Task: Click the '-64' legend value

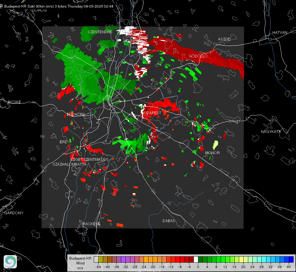Action: (x=98, y=267)
